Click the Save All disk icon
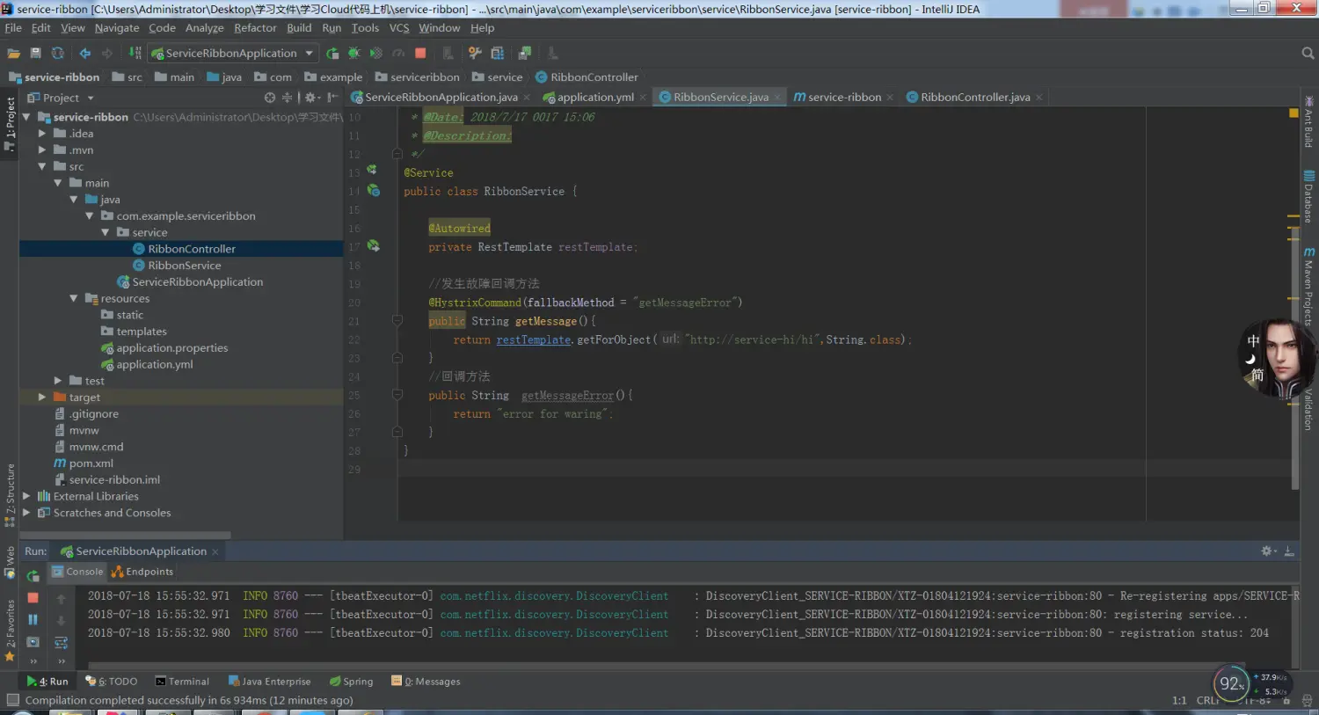 [x=35, y=54]
